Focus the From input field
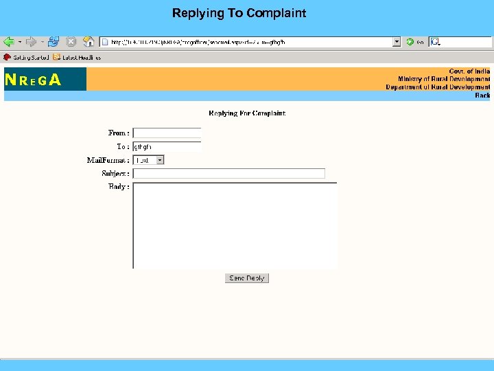Screen dimensions: 494x371 (x=167, y=133)
